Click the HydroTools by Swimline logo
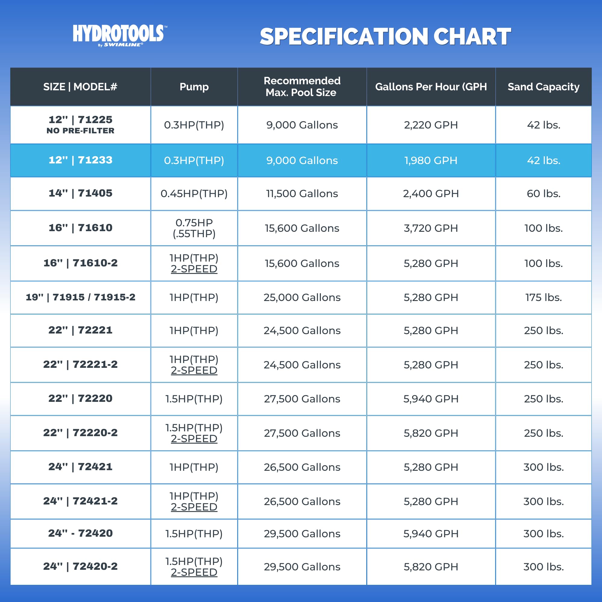This screenshot has width=602, height=602. click(120, 35)
